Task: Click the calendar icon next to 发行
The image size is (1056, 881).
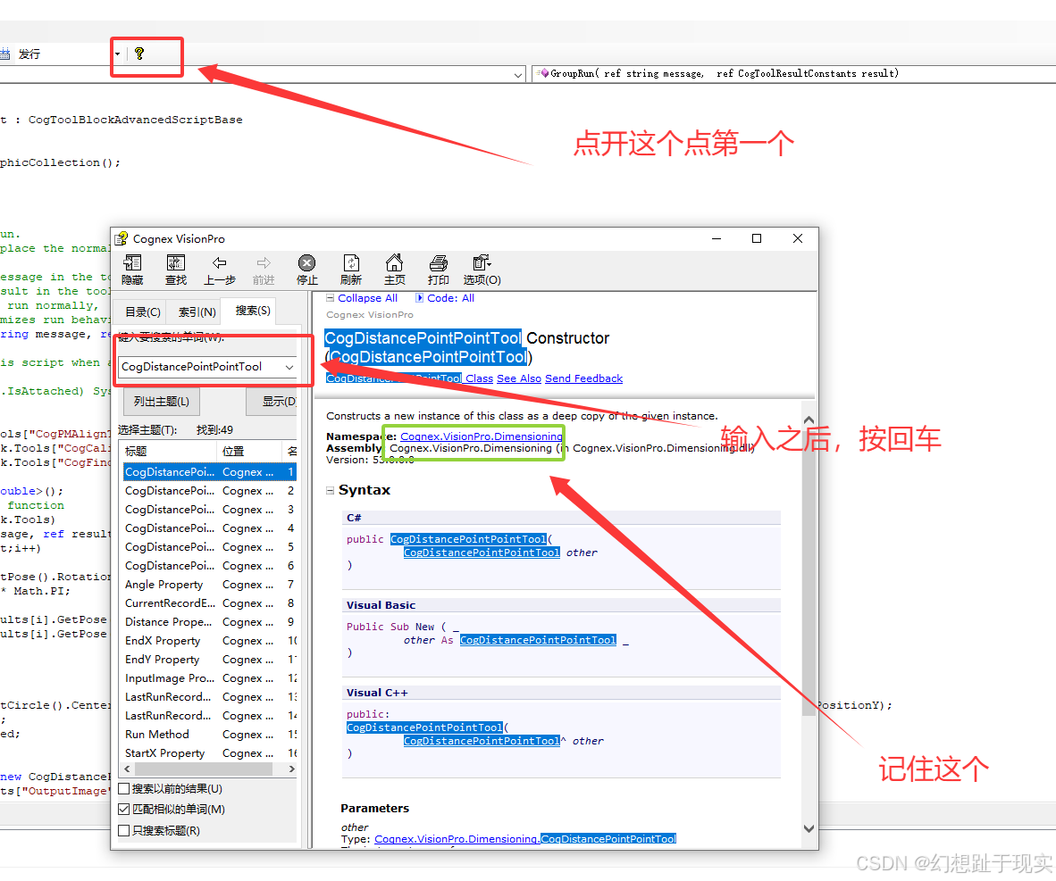Action: [4, 54]
